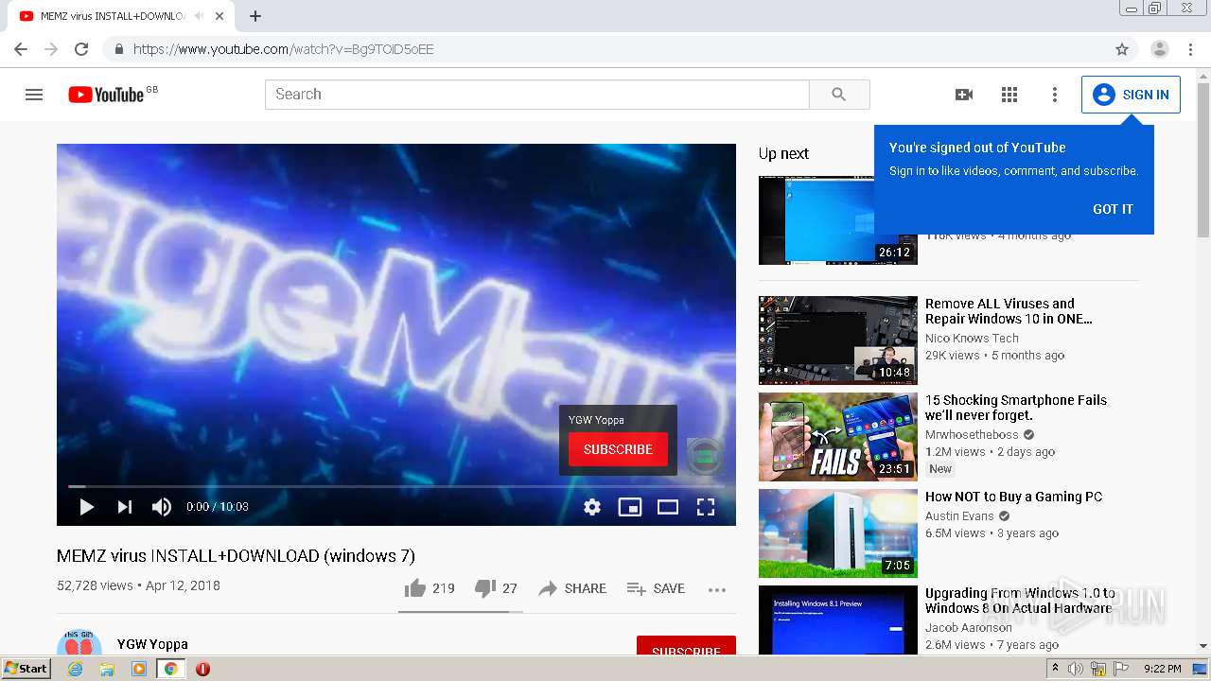The height and width of the screenshot is (681, 1211).
Task: Launch Internet Explorer from taskbar
Action: (75, 669)
